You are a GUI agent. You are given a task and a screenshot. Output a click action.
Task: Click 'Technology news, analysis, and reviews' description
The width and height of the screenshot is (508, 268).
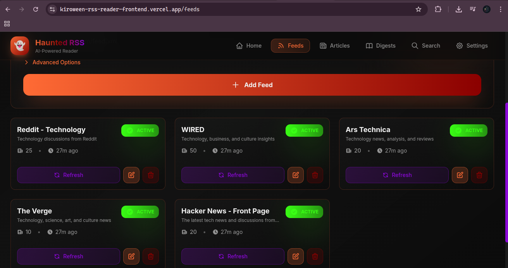389,139
